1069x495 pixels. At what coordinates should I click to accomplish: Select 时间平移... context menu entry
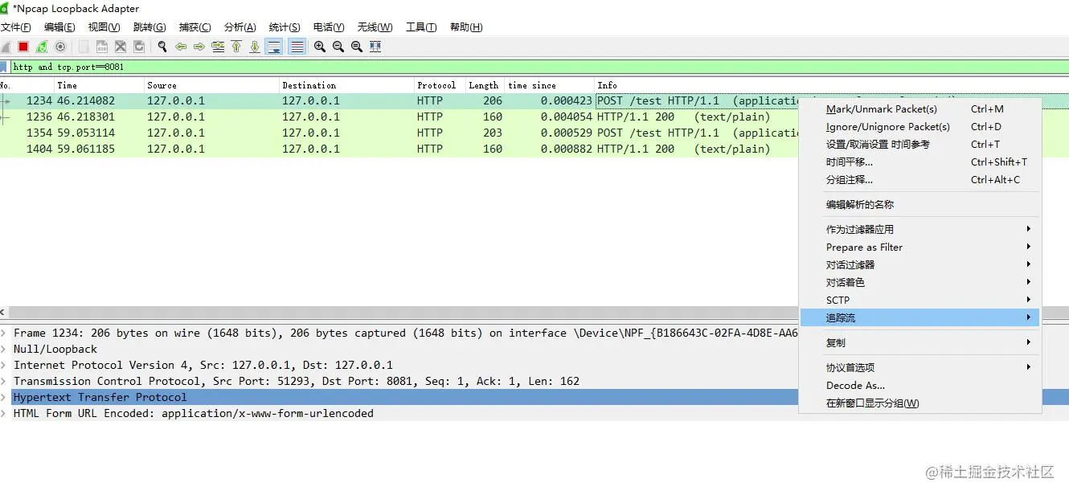coord(920,162)
